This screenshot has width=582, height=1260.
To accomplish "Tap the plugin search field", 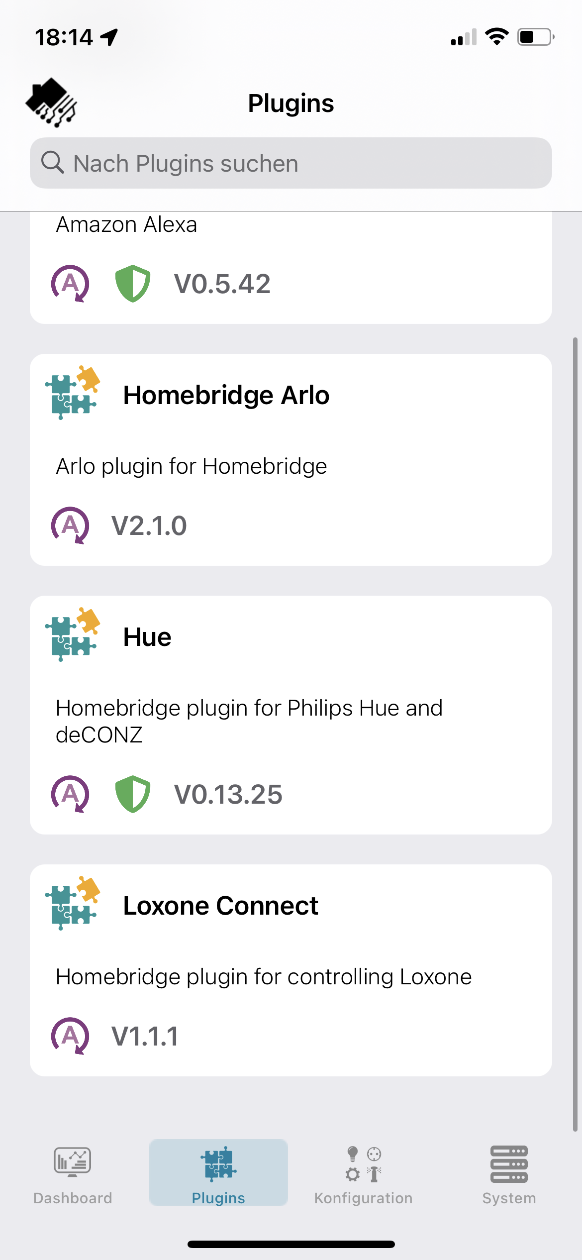I will (x=291, y=163).
